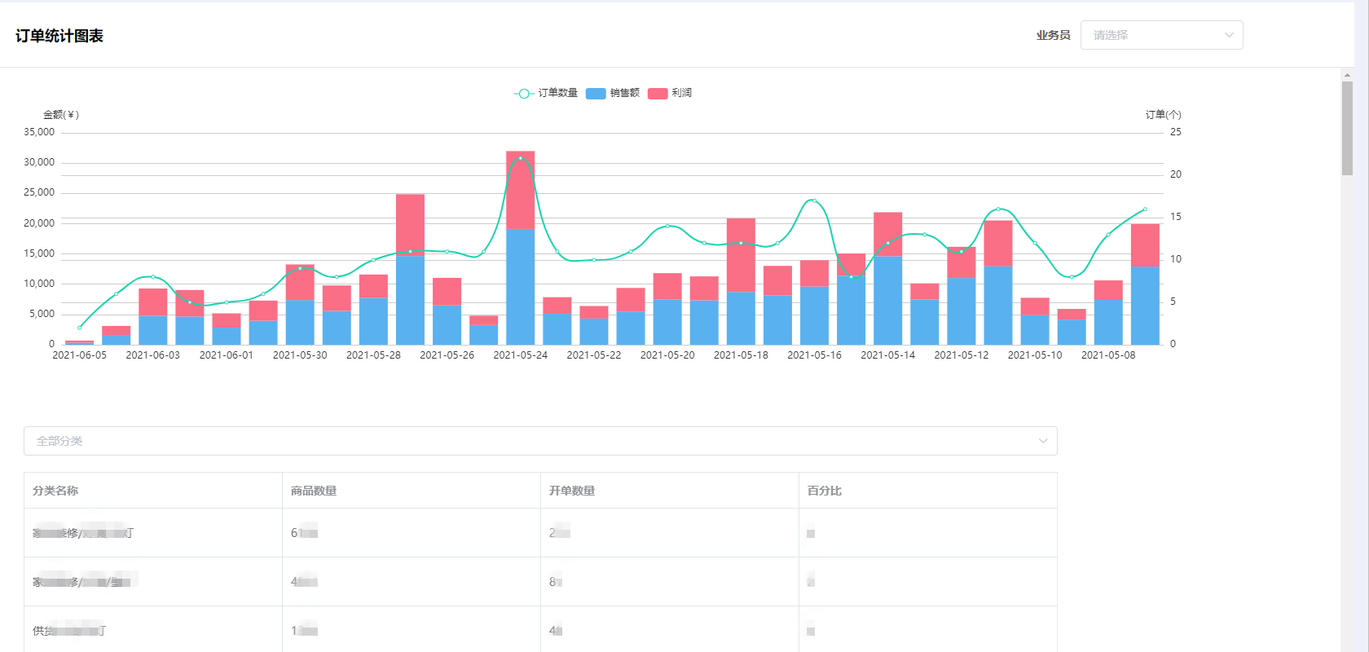Click the vertical scrollbar thumb
This screenshot has width=1369, height=652.
1347,128
